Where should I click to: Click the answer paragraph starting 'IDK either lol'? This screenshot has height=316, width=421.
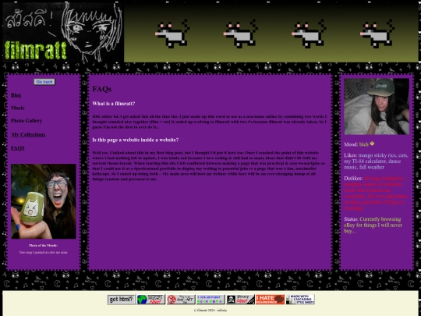point(210,122)
